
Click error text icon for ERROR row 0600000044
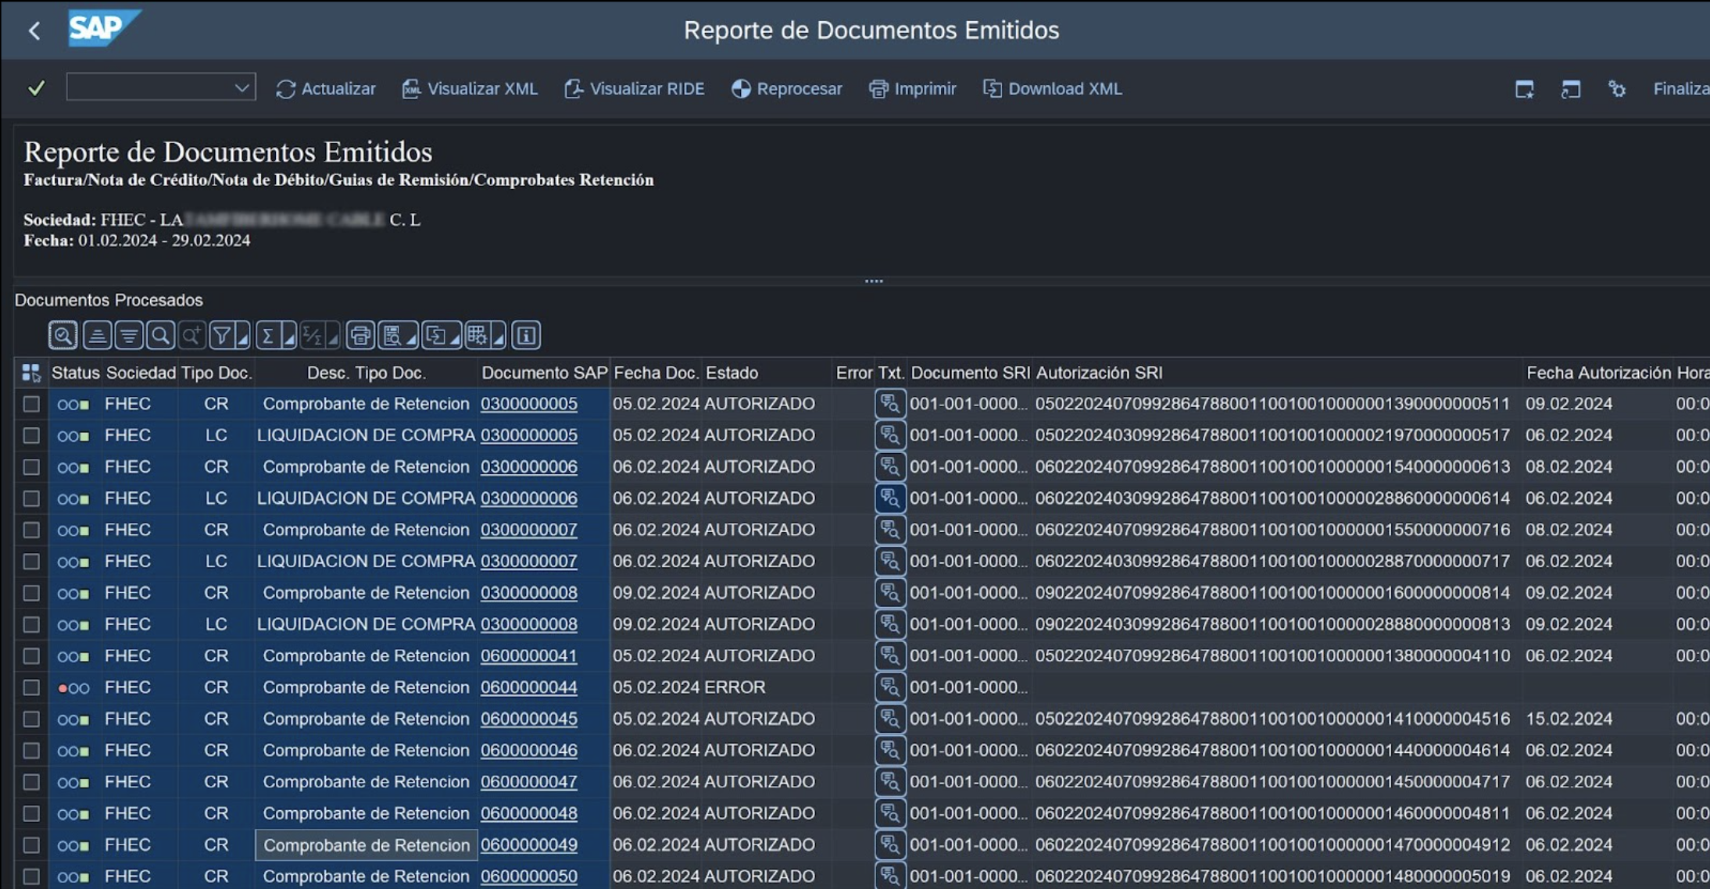point(889,687)
